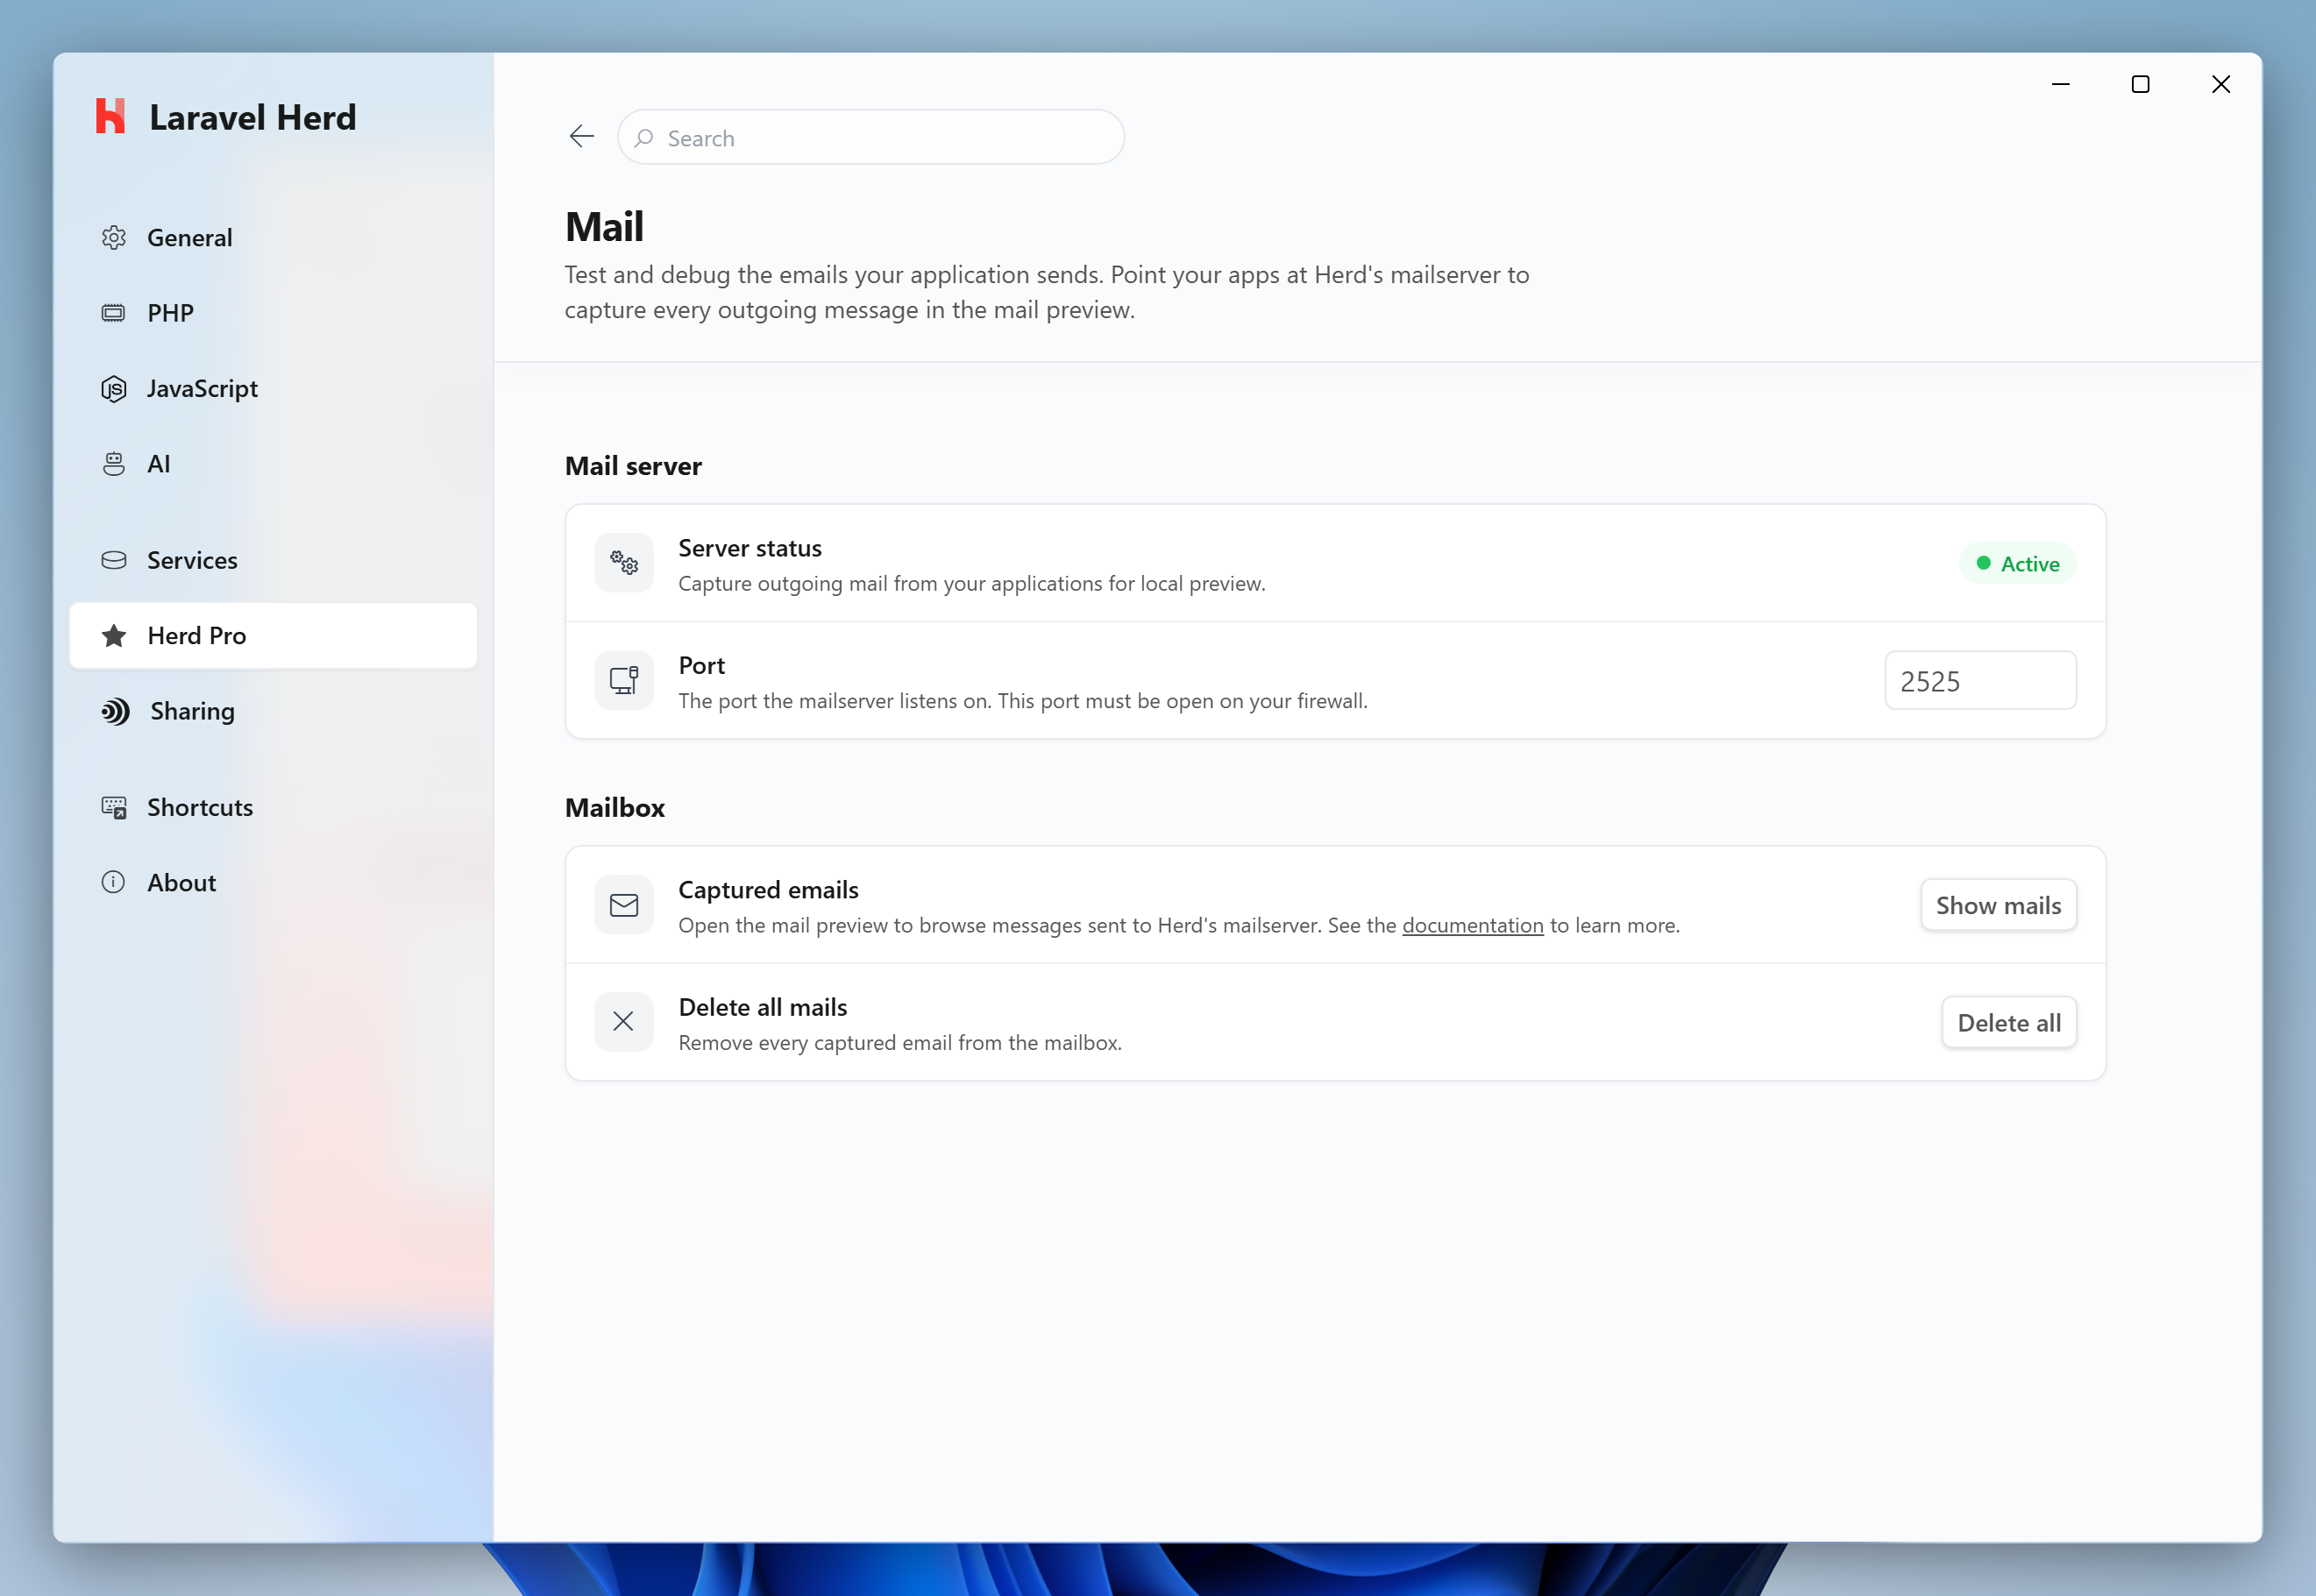Click the AI robot icon in sidebar
The height and width of the screenshot is (1596, 2316).
114,464
